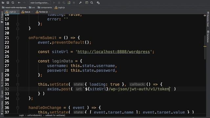This screenshot has width=210, height=118.
Task: Open the npm tool window
Action: [2, 94]
